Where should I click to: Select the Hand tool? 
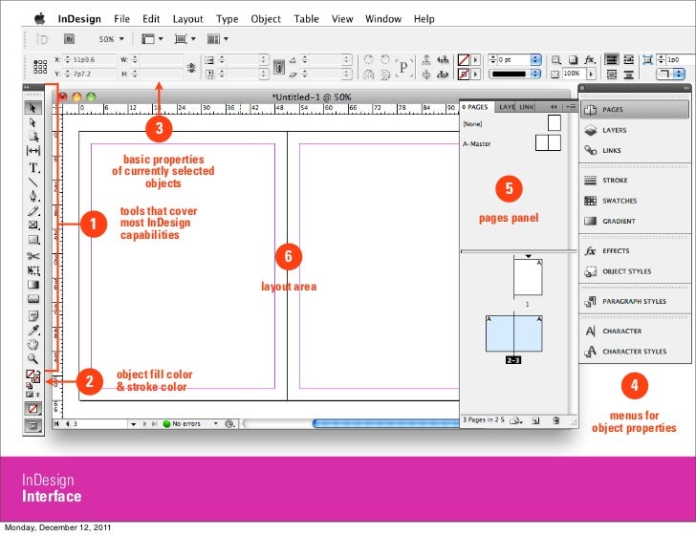click(33, 344)
